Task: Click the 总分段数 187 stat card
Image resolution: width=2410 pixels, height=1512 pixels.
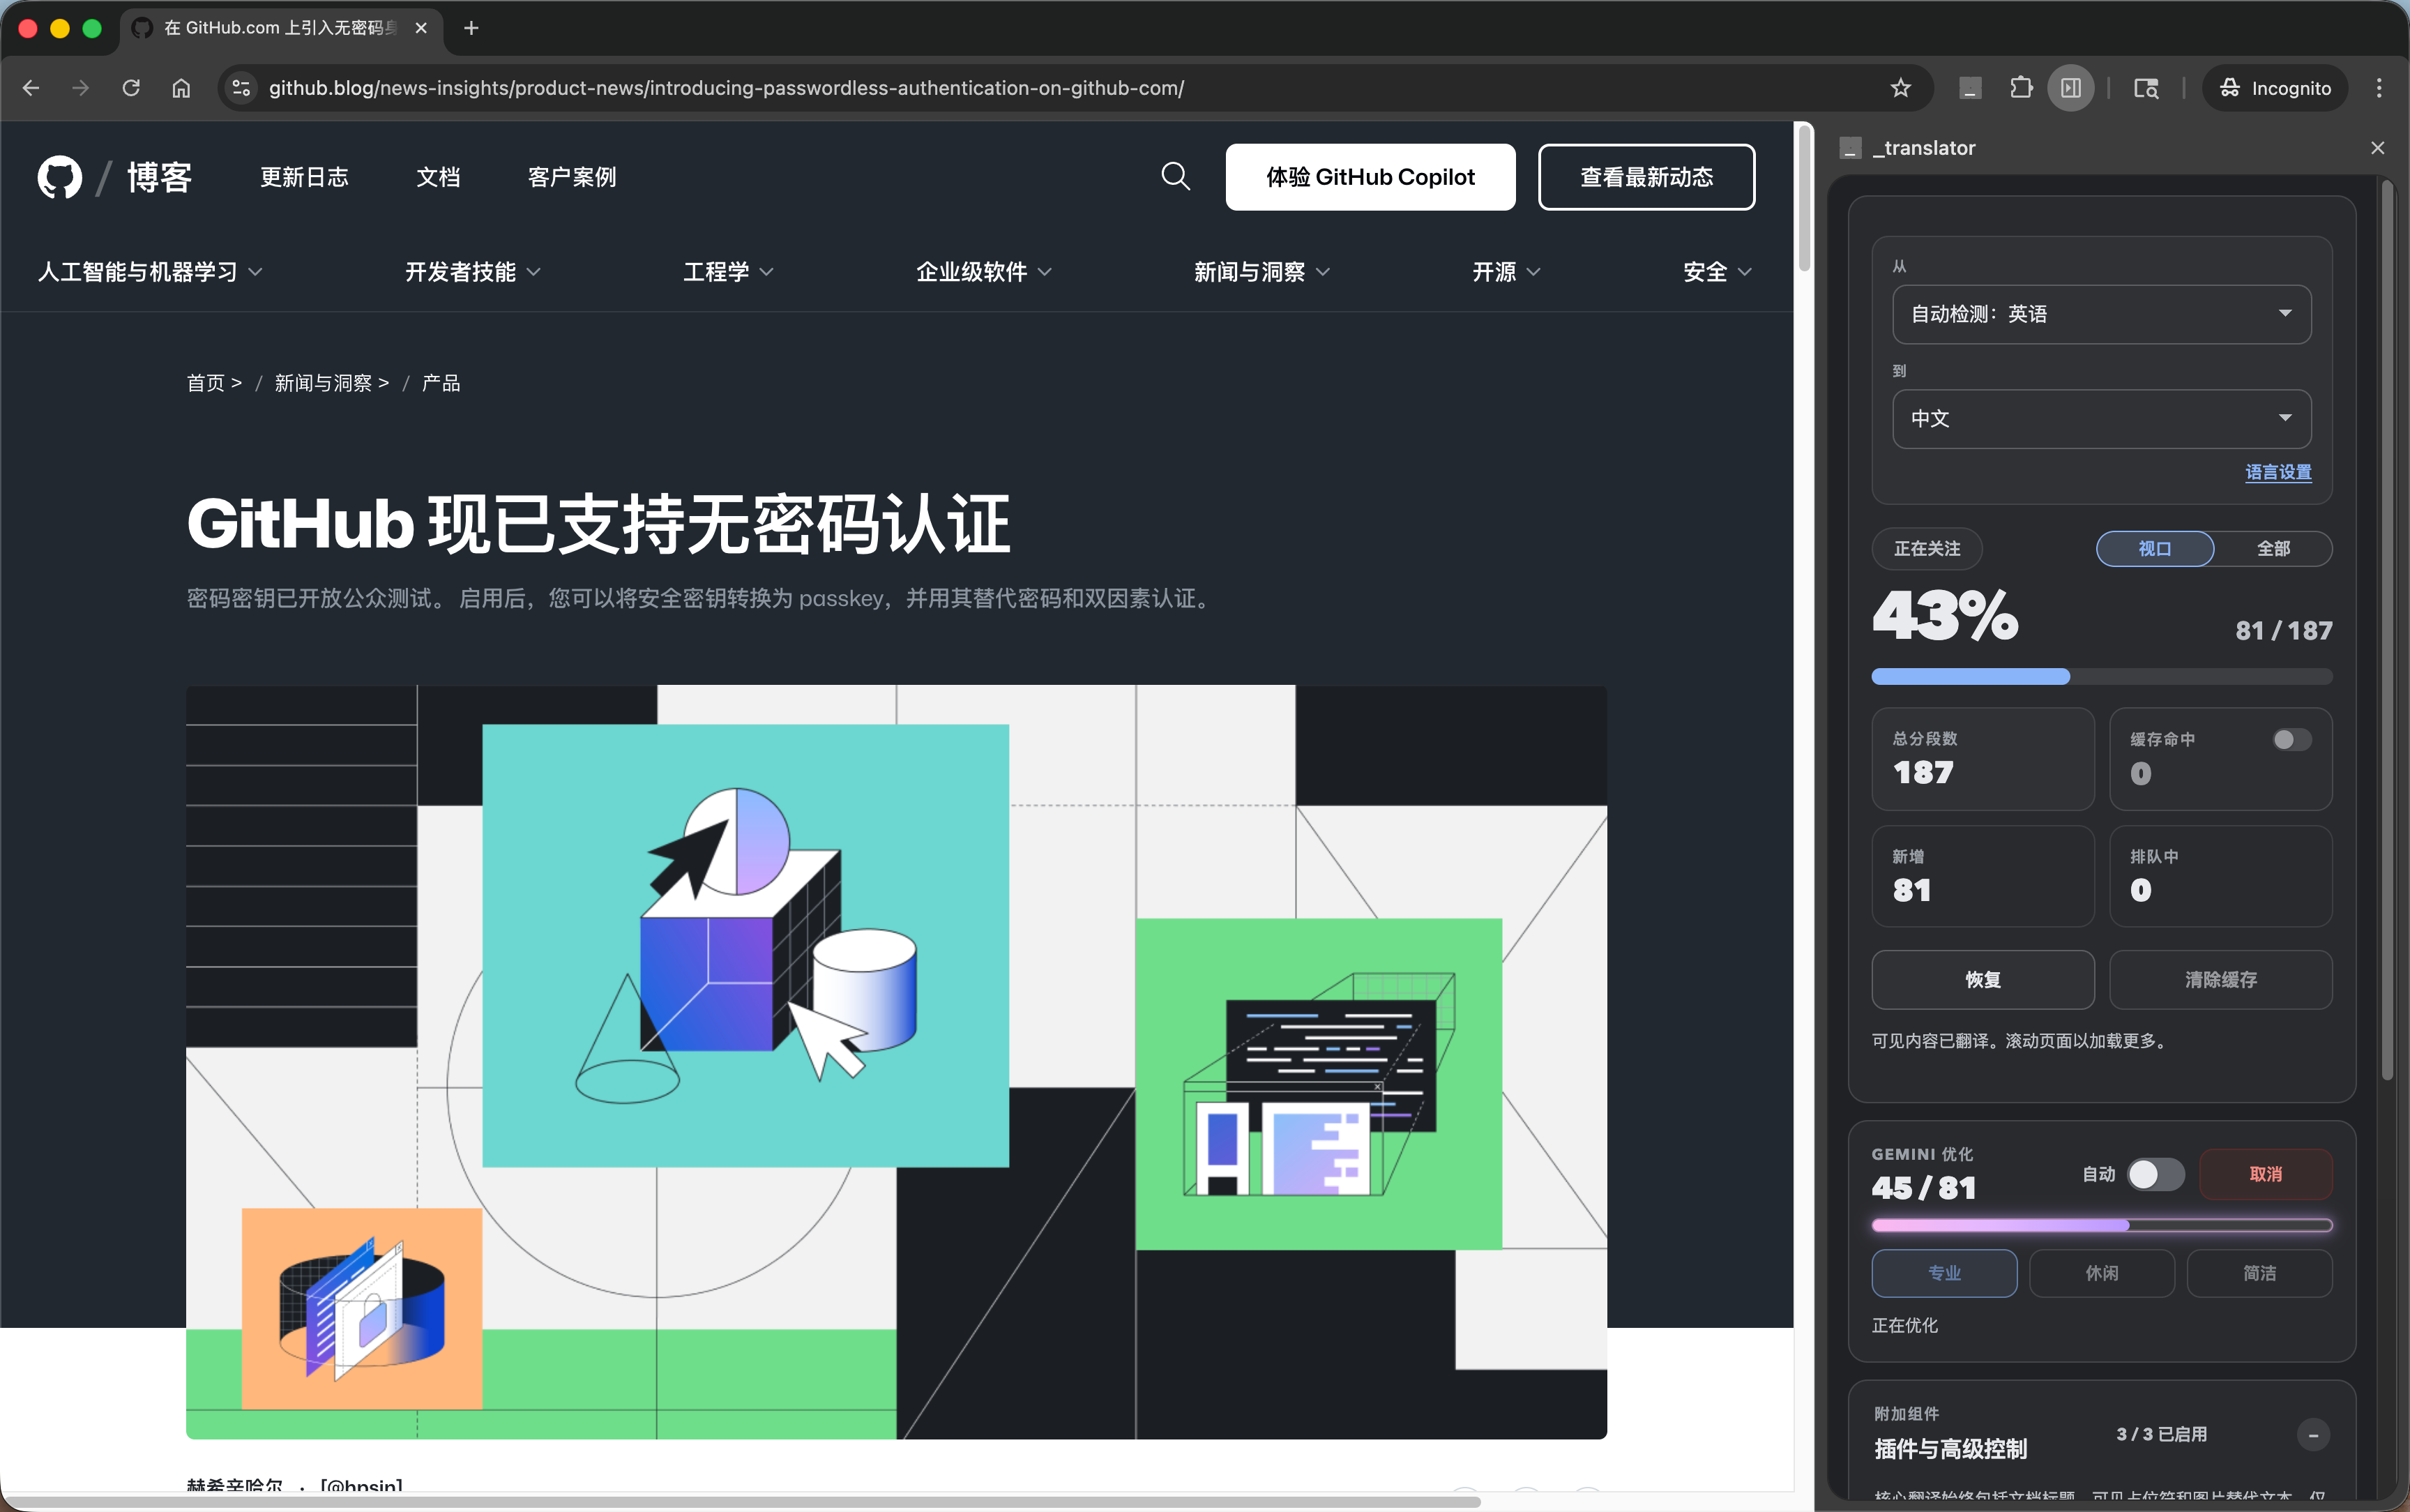Action: click(1982, 759)
